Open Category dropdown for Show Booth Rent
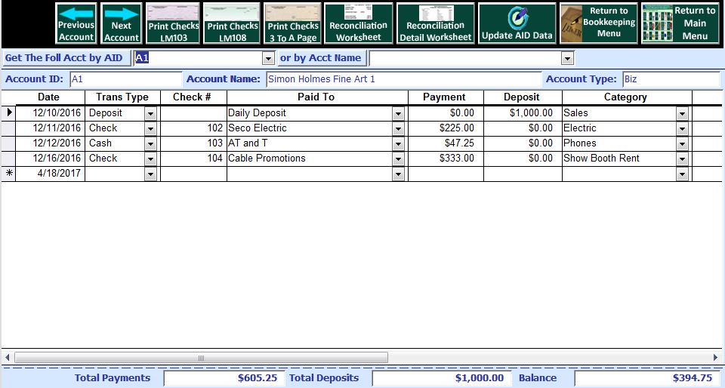Viewport: 725px width, 388px height. point(683,159)
